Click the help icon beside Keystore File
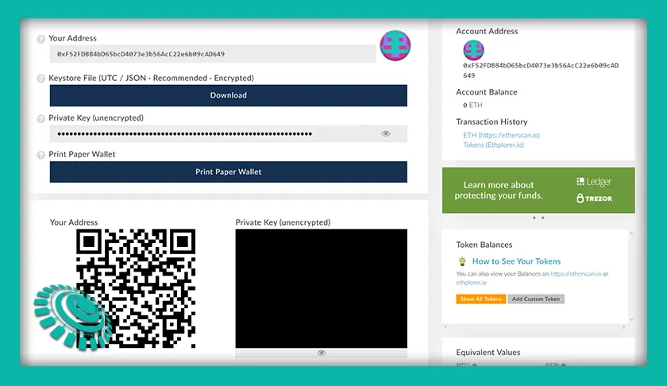The width and height of the screenshot is (667, 386). pos(40,79)
